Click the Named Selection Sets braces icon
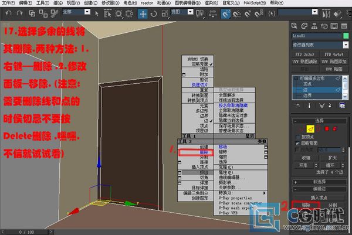 (272, 14)
